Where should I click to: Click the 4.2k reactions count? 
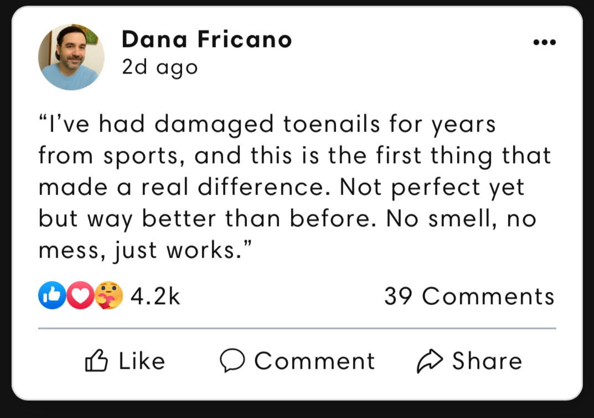click(156, 296)
